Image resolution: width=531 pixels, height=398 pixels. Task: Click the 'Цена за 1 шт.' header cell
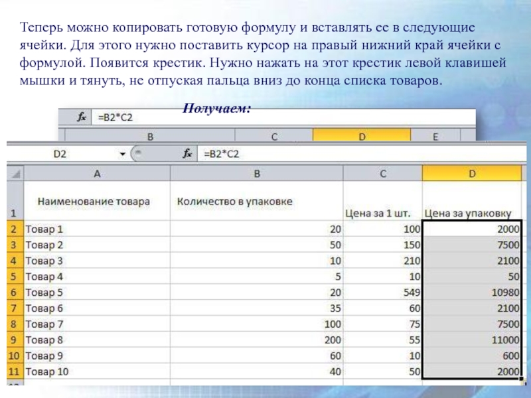[382, 213]
